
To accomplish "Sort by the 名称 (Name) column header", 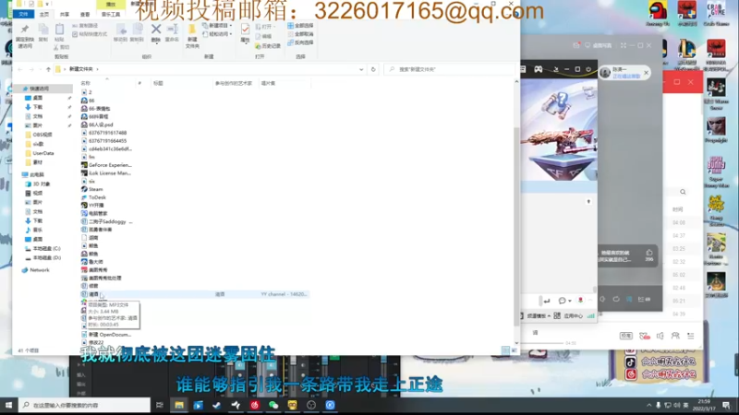I will [85, 83].
